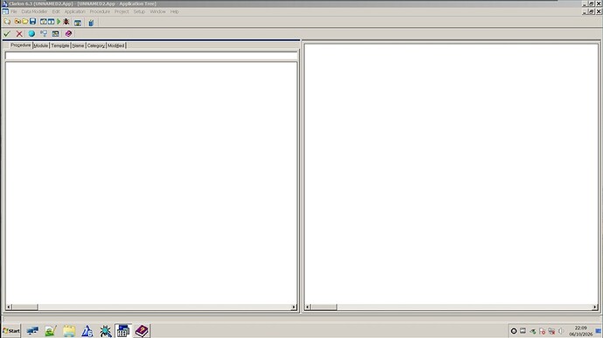Select the Category tab

point(96,45)
